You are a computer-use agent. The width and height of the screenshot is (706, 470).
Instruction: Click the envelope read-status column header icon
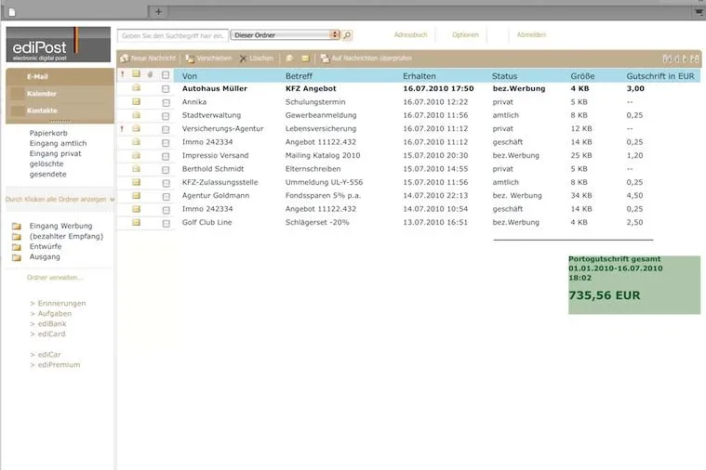[136, 73]
